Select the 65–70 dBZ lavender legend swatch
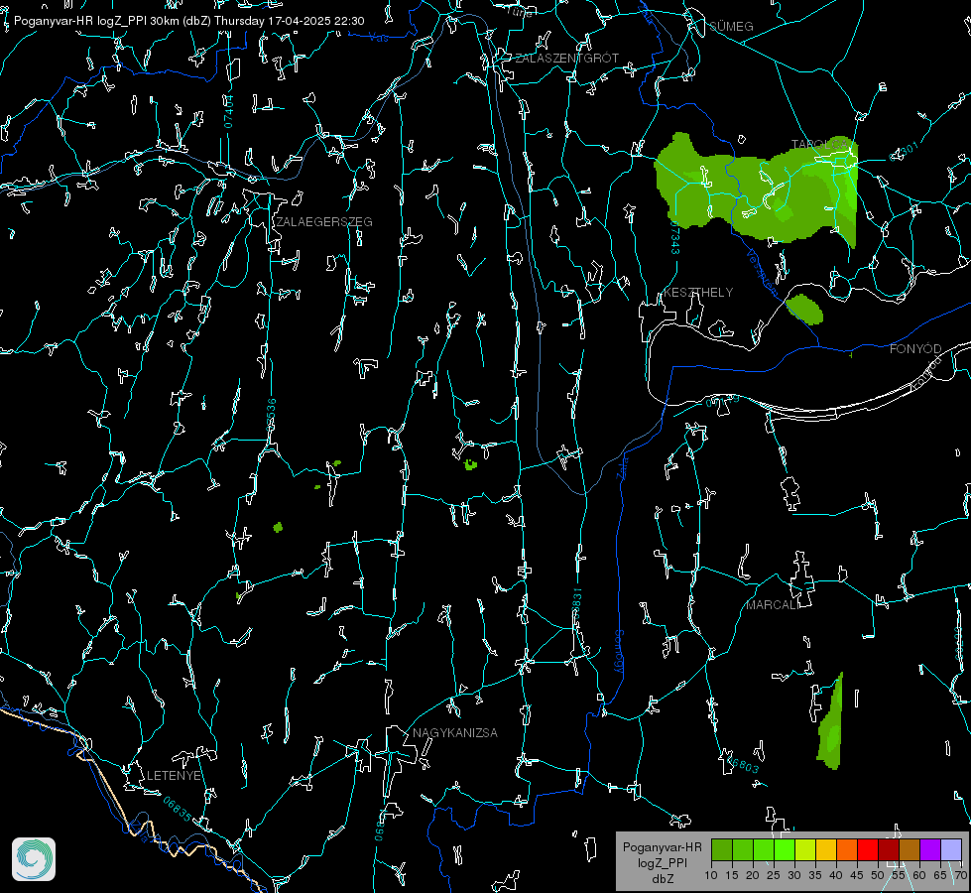The height and width of the screenshot is (893, 971). 951,849
